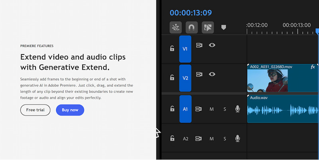Click the Buy now button
The height and width of the screenshot is (160, 319).
click(70, 110)
